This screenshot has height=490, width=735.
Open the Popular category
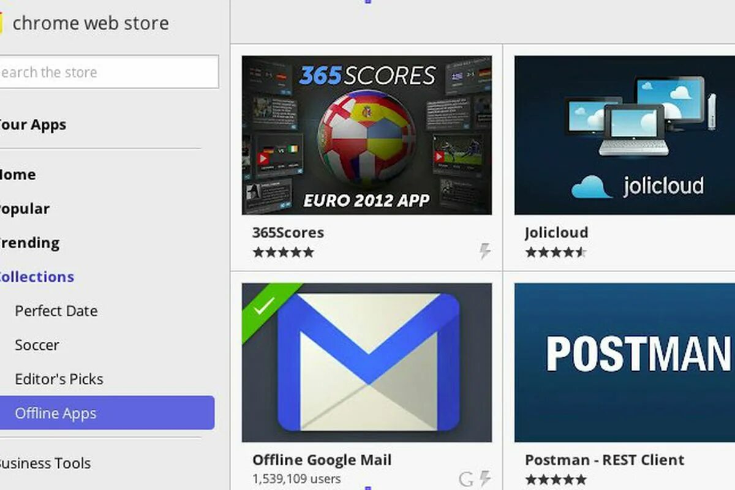click(24, 209)
